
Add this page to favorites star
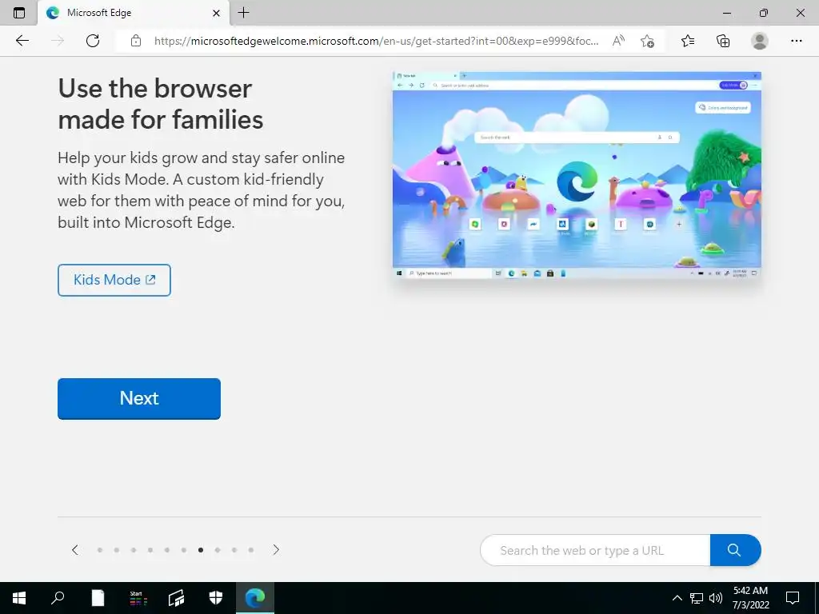(x=647, y=41)
